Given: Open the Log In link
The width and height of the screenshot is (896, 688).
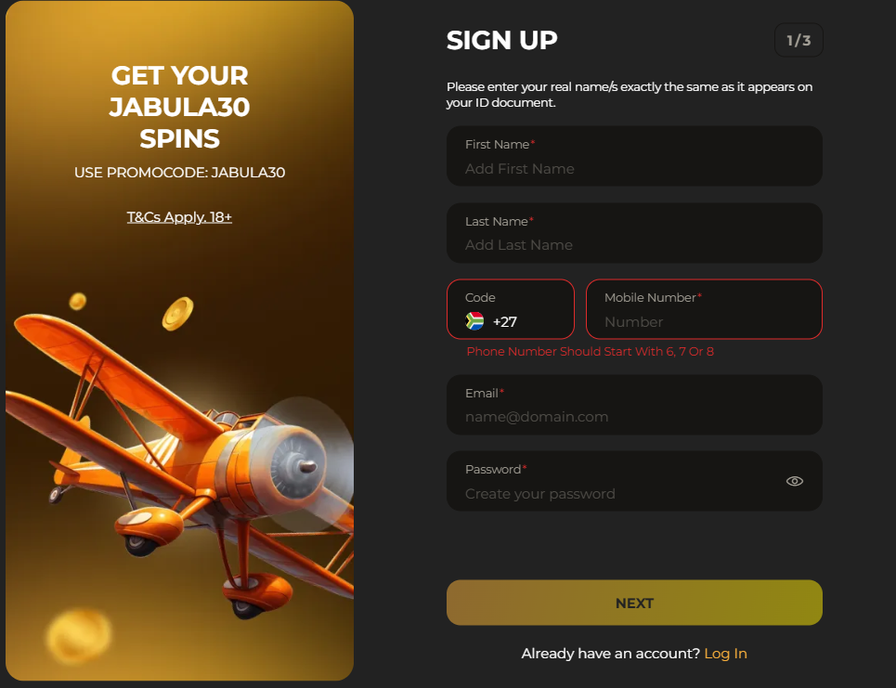Looking at the screenshot, I should [725, 654].
